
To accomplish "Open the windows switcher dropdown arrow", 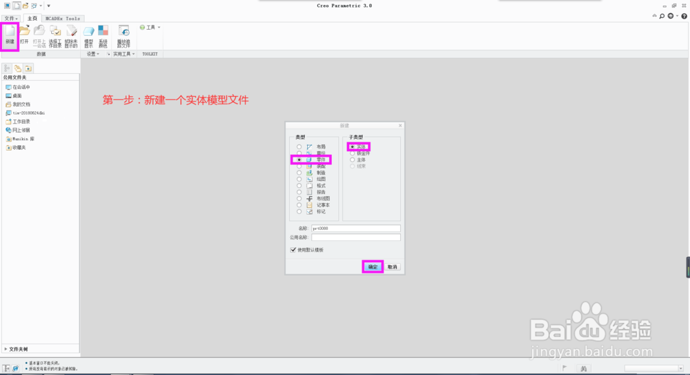I will point(41,6).
